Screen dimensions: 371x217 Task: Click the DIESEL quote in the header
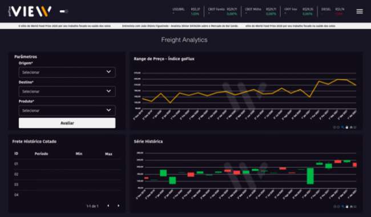(x=333, y=11)
